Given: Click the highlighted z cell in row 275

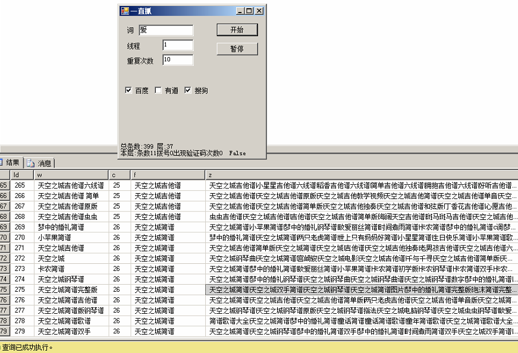Looking at the screenshot, I should point(362,289).
